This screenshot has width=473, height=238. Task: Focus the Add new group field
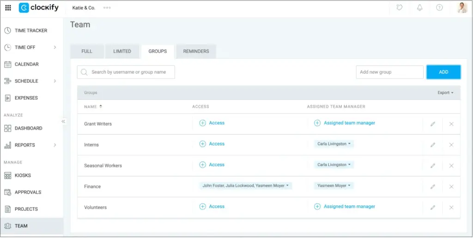coord(390,72)
